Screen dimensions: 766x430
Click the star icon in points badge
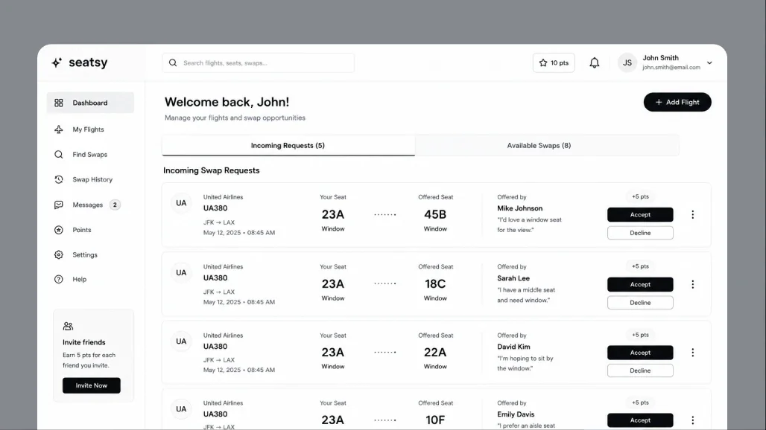pos(542,63)
